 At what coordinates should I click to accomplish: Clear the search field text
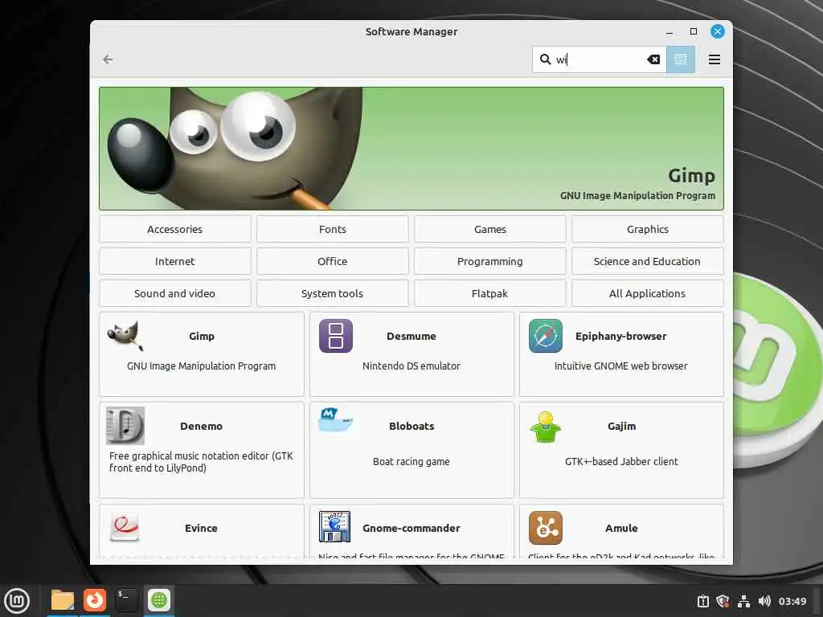pos(653,59)
